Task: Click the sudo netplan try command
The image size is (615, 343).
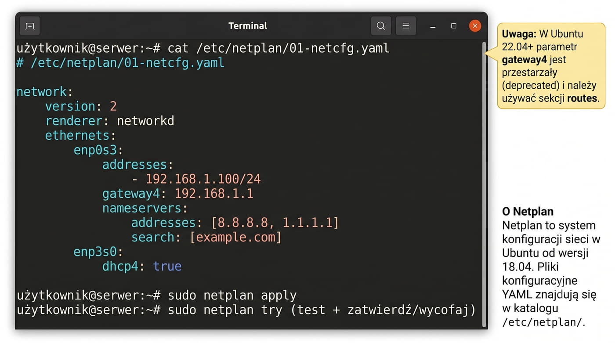Action: (322, 310)
